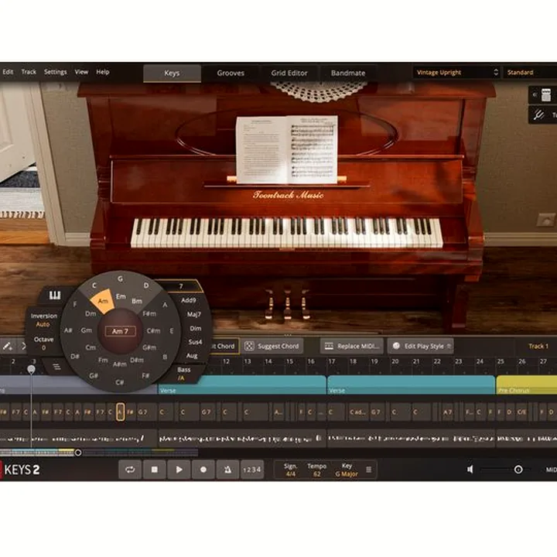Viewport: 557px width, 557px height.
Task: Open the Bass /A note selector
Action: (x=183, y=374)
